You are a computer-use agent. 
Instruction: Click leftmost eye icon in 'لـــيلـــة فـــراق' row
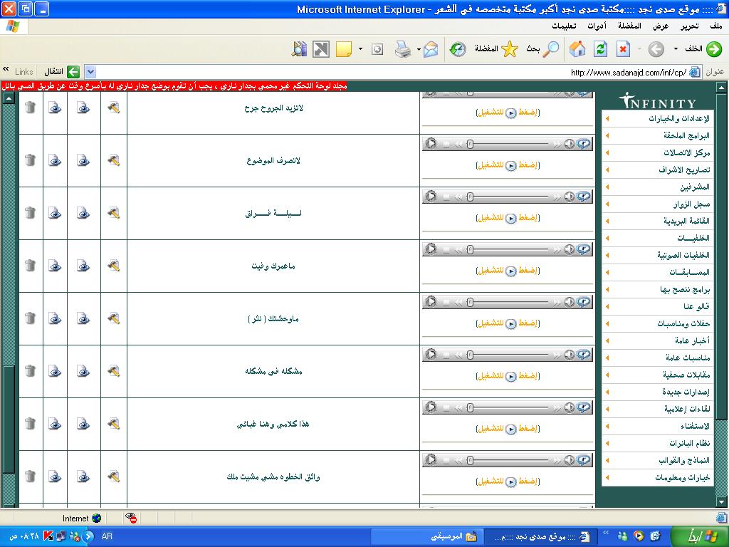pyautogui.click(x=55, y=213)
